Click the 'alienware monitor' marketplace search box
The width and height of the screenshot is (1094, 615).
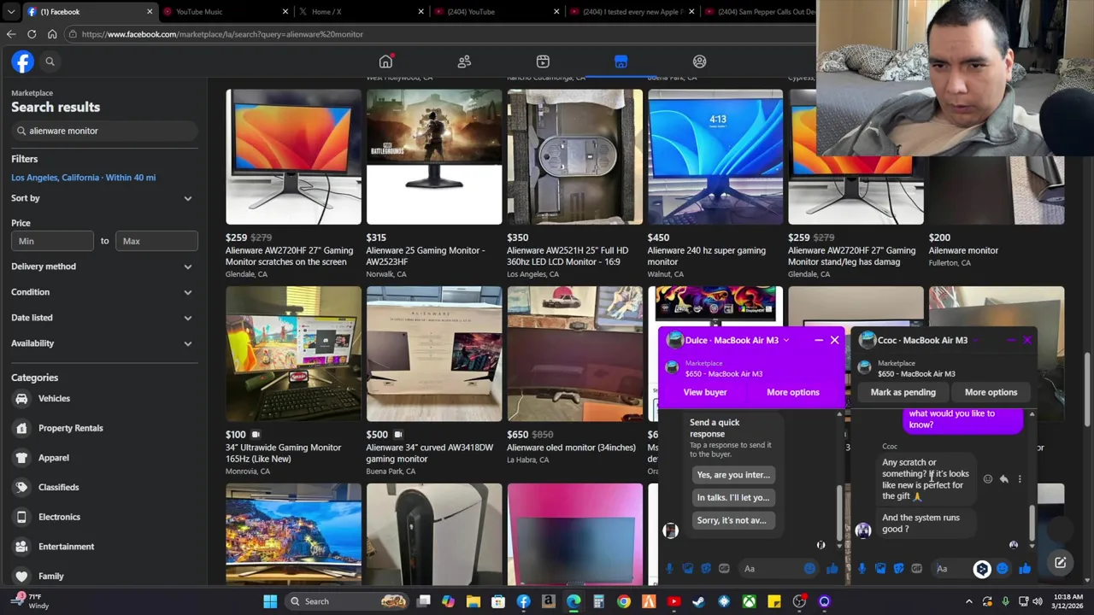tap(104, 131)
